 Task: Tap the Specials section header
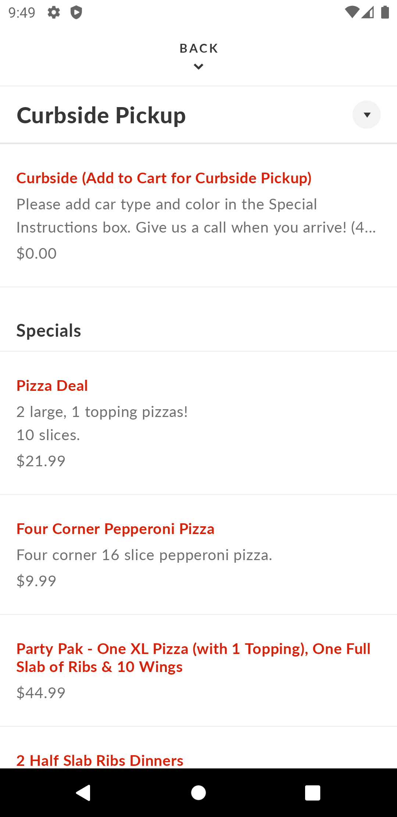click(49, 330)
